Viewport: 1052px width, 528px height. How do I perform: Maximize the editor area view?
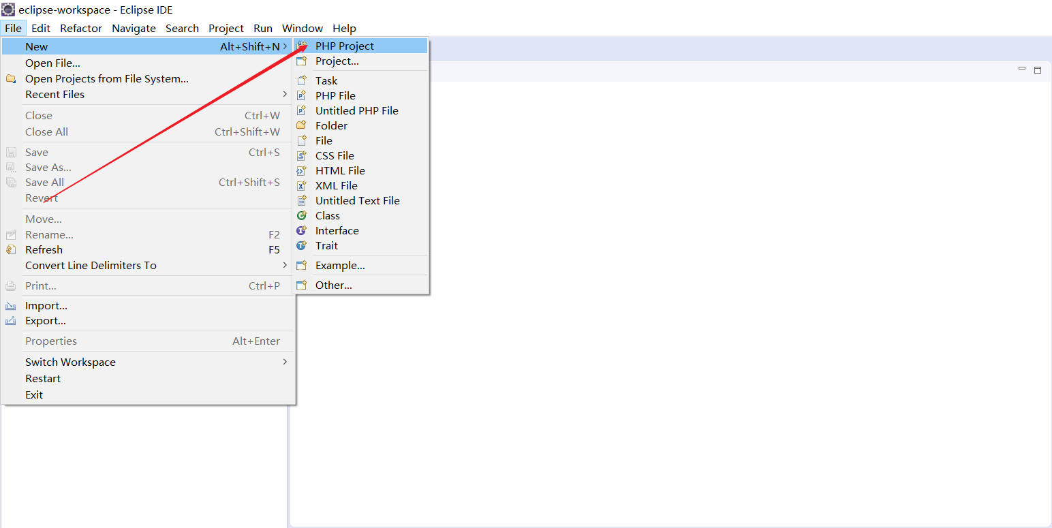click(1038, 70)
